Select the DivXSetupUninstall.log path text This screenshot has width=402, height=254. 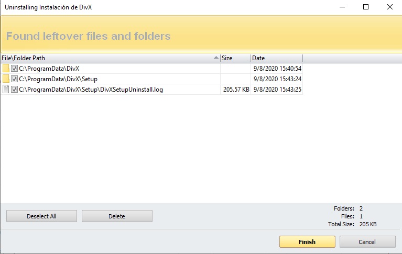coord(91,90)
